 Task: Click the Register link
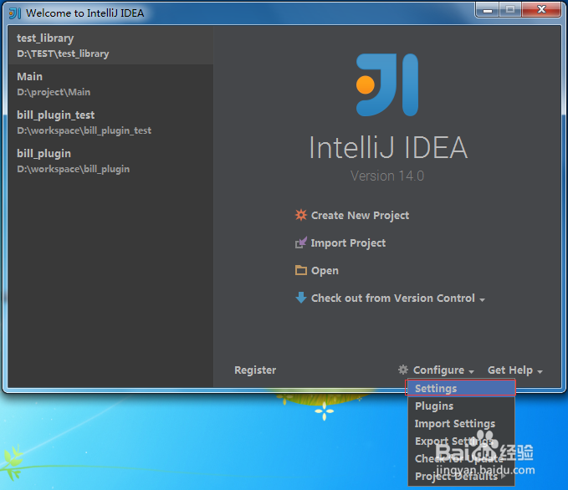coord(255,370)
